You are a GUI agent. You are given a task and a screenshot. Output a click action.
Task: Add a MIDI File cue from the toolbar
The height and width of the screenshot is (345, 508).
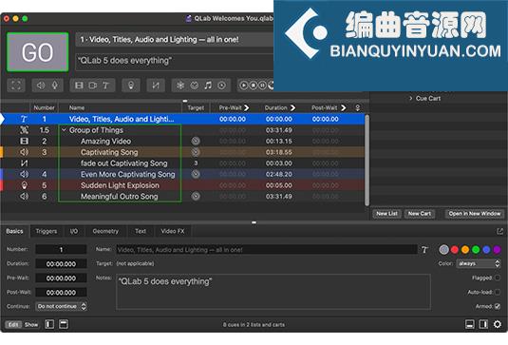coord(208,86)
